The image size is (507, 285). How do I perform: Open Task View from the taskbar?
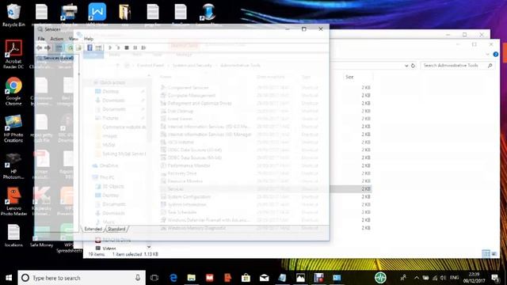[x=154, y=278]
